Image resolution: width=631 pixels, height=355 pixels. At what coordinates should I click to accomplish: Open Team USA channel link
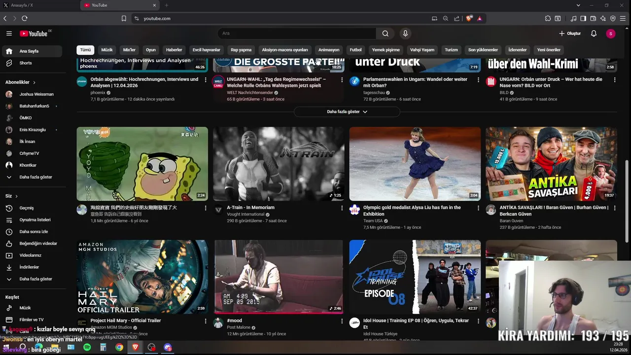373,221
